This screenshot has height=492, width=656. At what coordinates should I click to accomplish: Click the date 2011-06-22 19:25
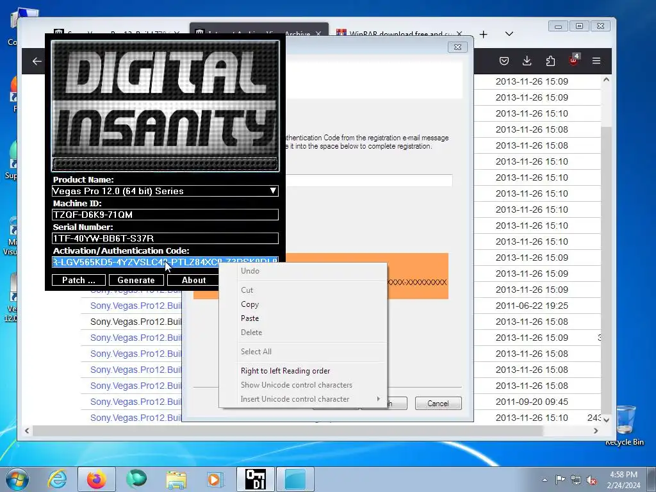click(532, 306)
